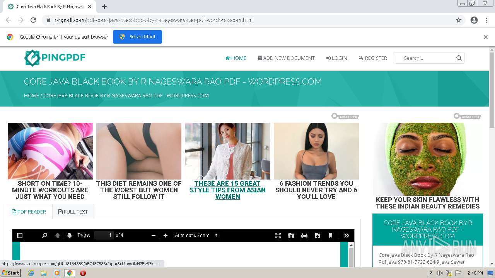The width and height of the screenshot is (495, 278).
Task: Open Indian beauty remedies ad image
Action: click(x=428, y=159)
